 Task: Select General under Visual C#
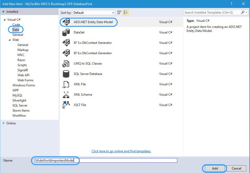pyautogui.click(x=18, y=35)
